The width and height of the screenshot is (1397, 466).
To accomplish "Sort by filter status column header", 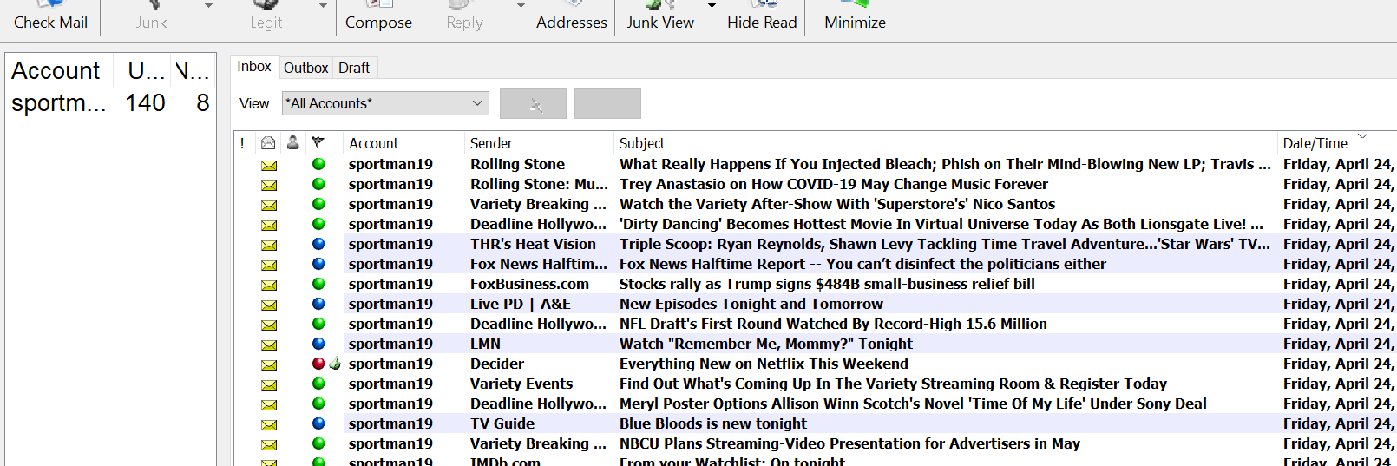I will [318, 143].
